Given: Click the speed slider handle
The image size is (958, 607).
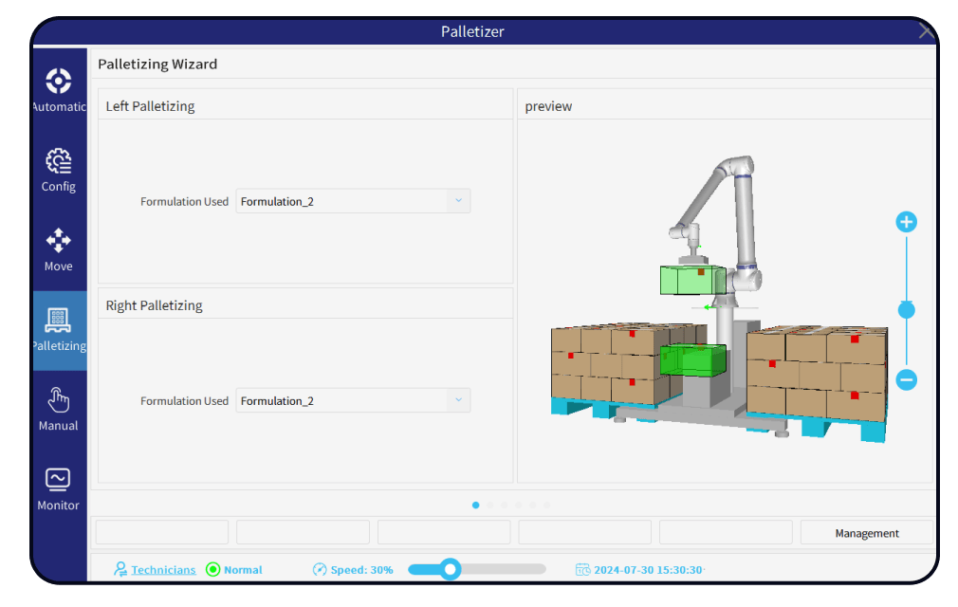Looking at the screenshot, I should point(451,569).
